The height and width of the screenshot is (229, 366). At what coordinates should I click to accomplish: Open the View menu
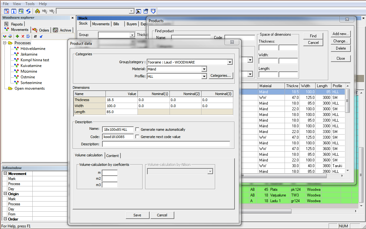pyautogui.click(x=17, y=4)
